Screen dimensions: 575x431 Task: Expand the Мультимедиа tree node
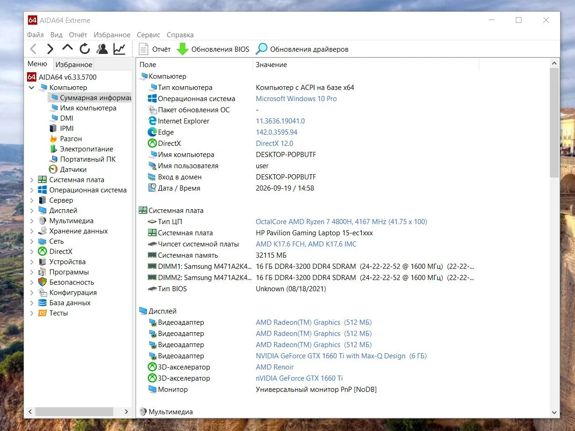(x=32, y=221)
